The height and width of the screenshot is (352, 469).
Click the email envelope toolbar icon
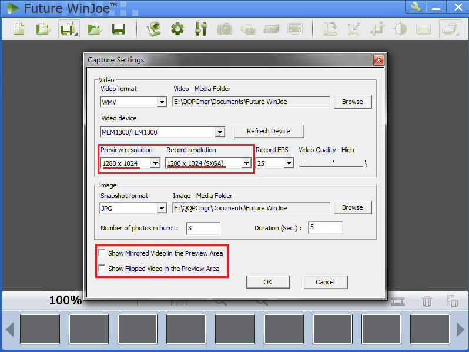tap(424, 29)
